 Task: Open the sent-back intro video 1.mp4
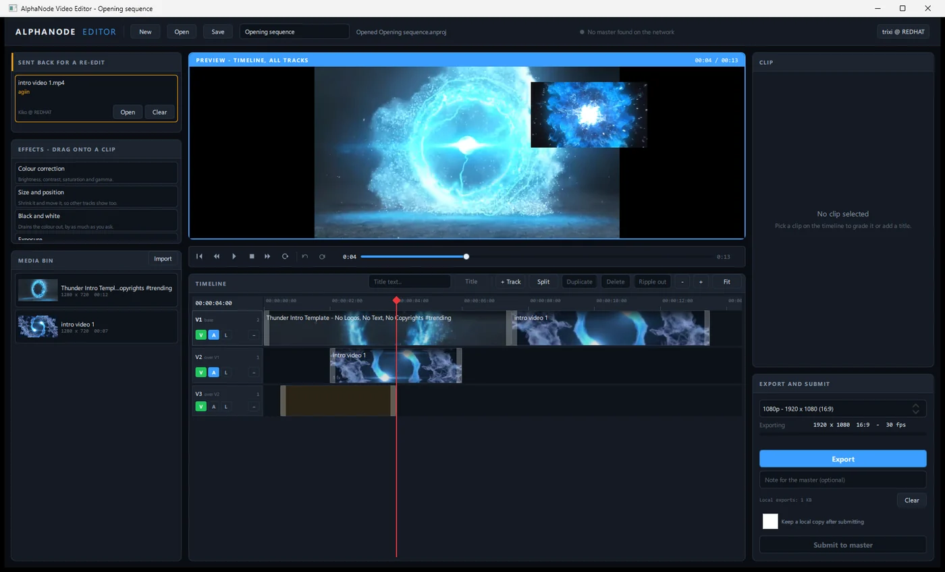(128, 112)
